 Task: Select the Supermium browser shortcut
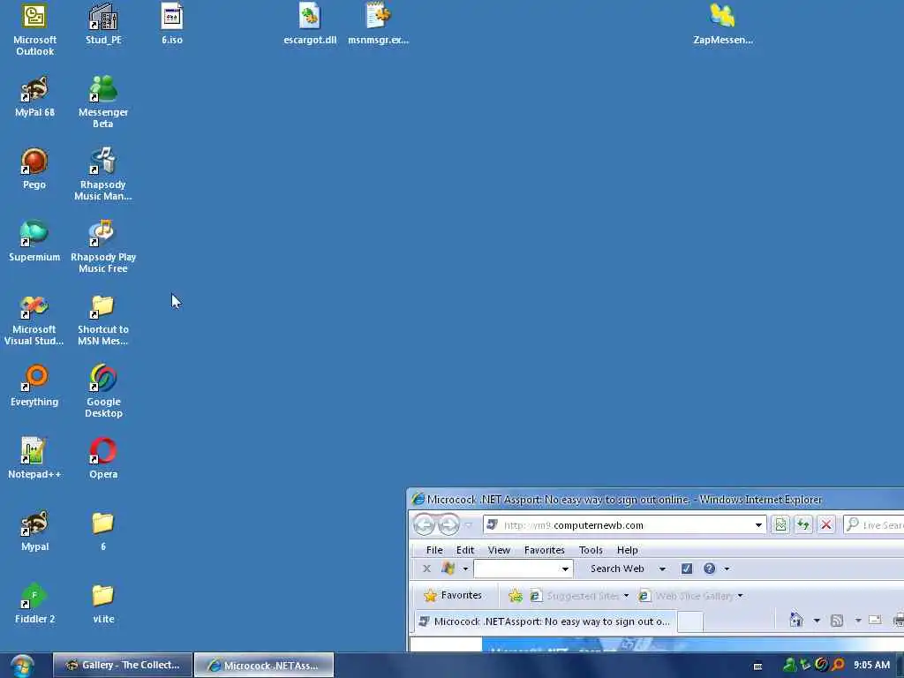(x=34, y=242)
